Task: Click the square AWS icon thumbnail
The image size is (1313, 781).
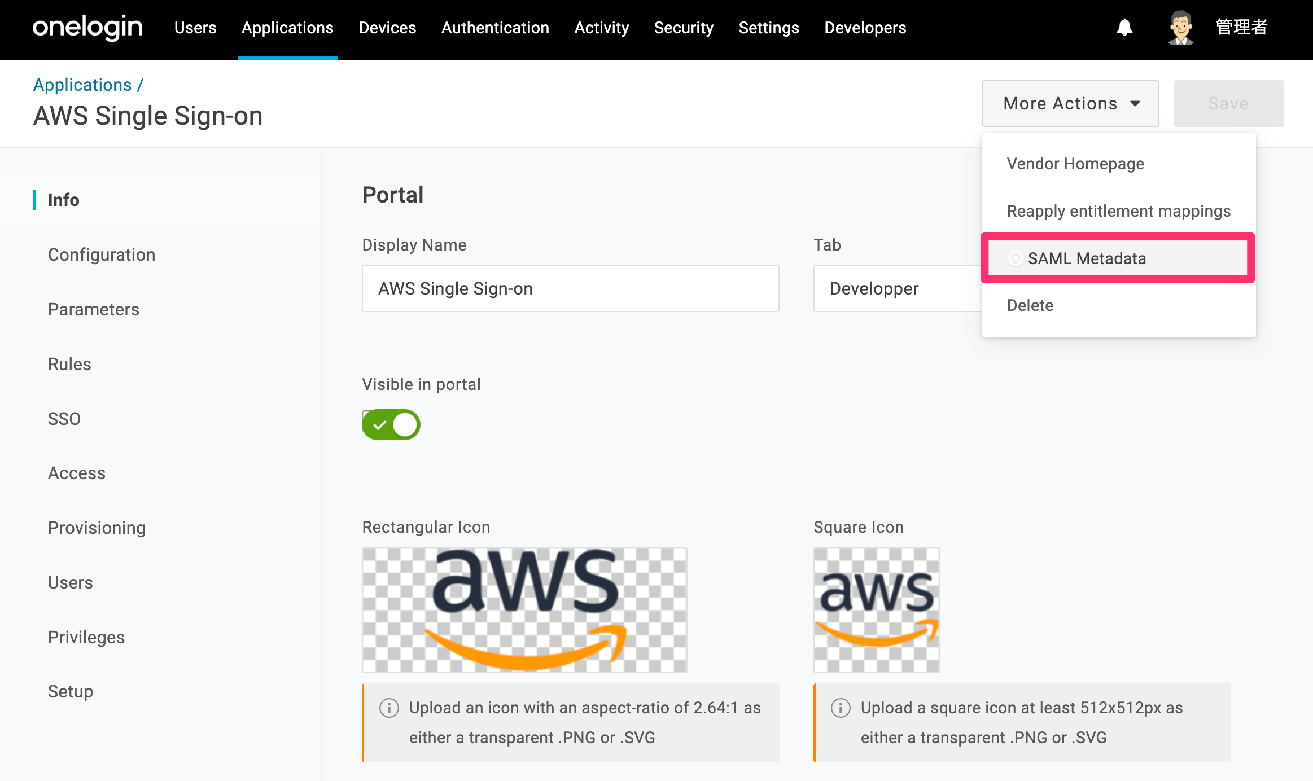Action: click(x=877, y=609)
